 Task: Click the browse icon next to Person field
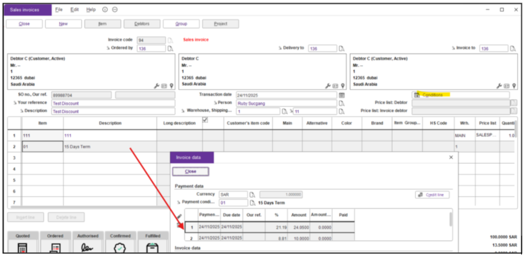[x=342, y=104]
